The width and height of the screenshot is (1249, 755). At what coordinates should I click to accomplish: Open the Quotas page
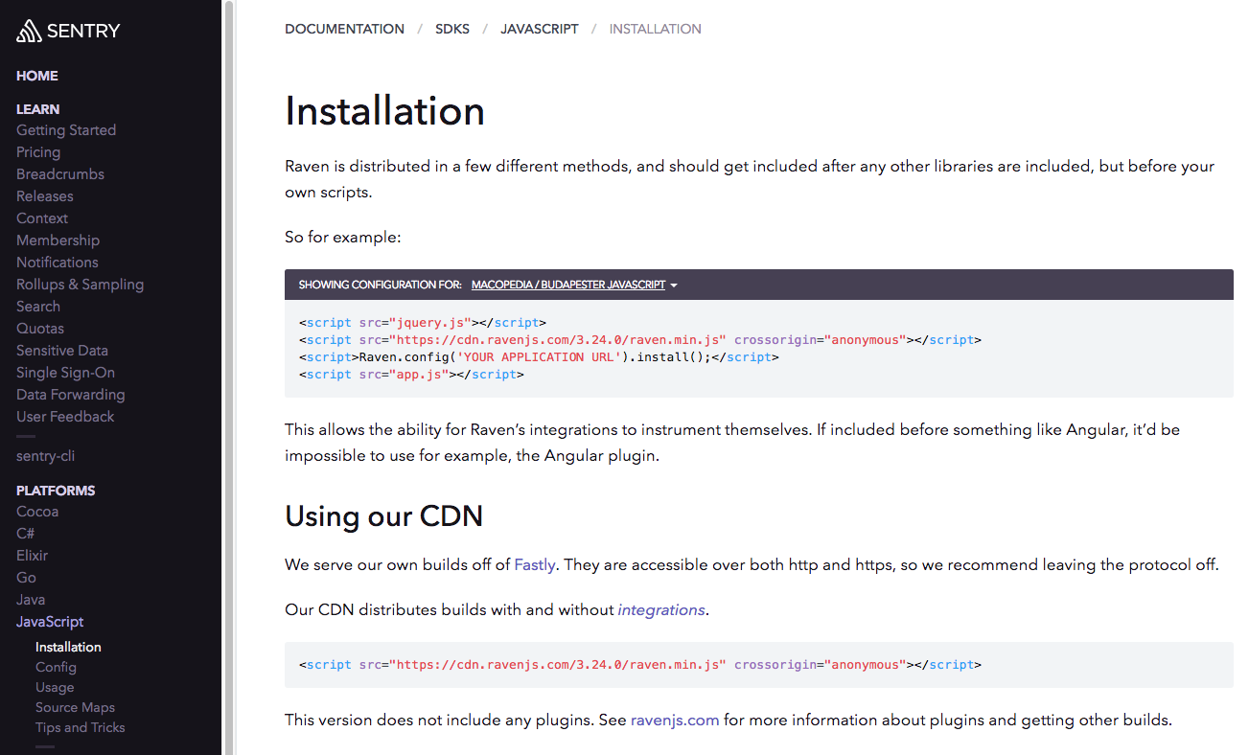coord(40,329)
